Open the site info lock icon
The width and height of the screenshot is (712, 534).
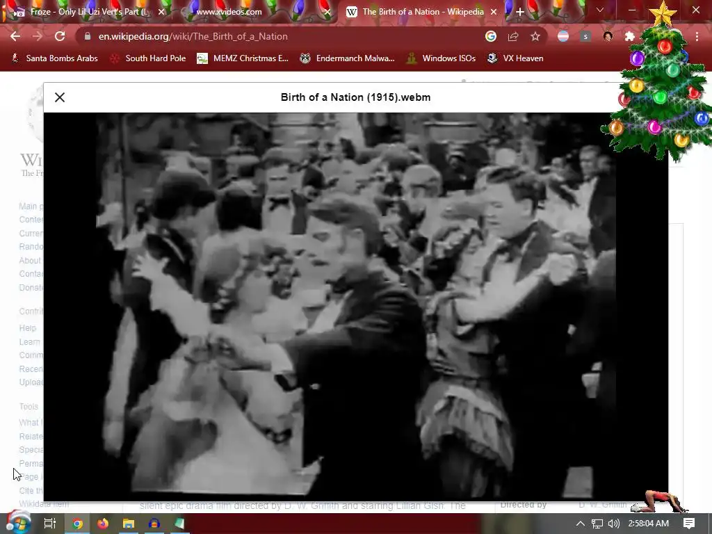tap(87, 36)
